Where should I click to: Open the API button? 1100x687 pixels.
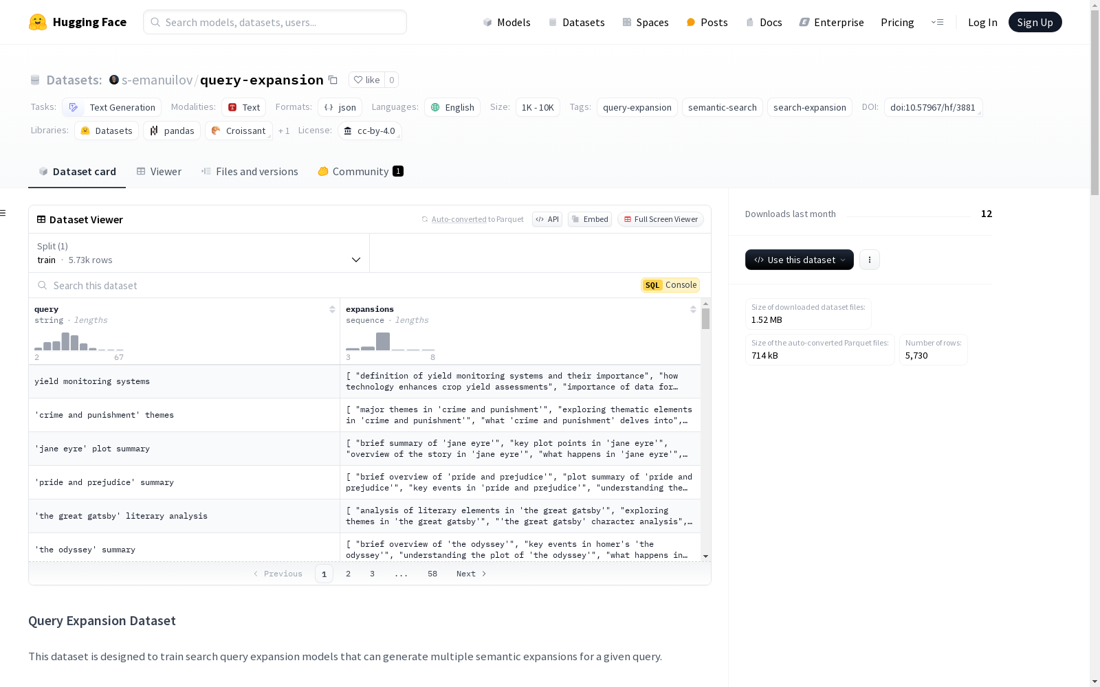(x=547, y=219)
